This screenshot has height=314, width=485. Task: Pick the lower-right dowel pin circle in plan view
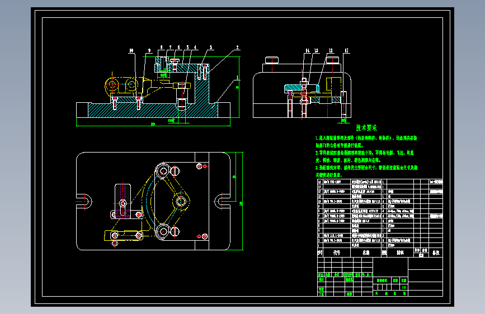[204, 236]
